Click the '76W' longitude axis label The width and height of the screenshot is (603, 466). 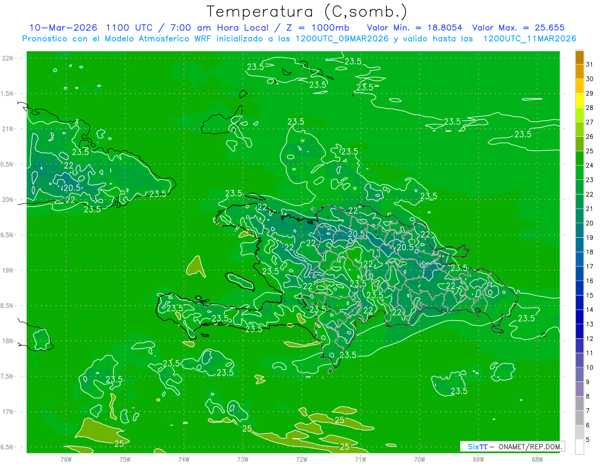point(66,459)
